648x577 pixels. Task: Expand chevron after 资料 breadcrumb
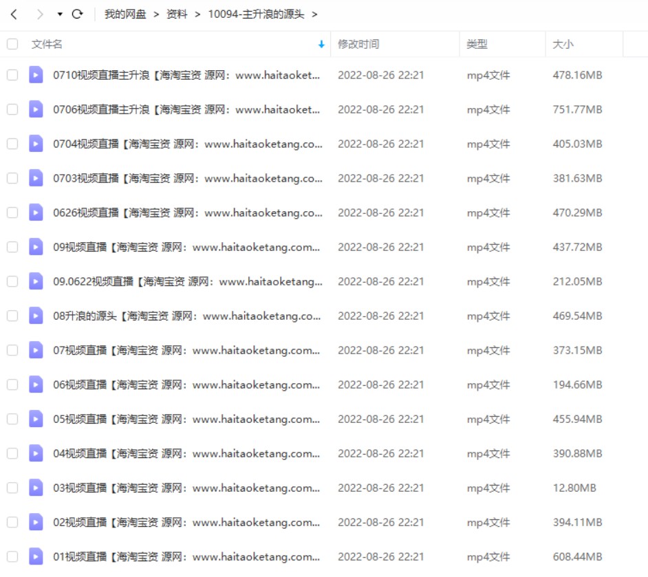[x=197, y=14]
